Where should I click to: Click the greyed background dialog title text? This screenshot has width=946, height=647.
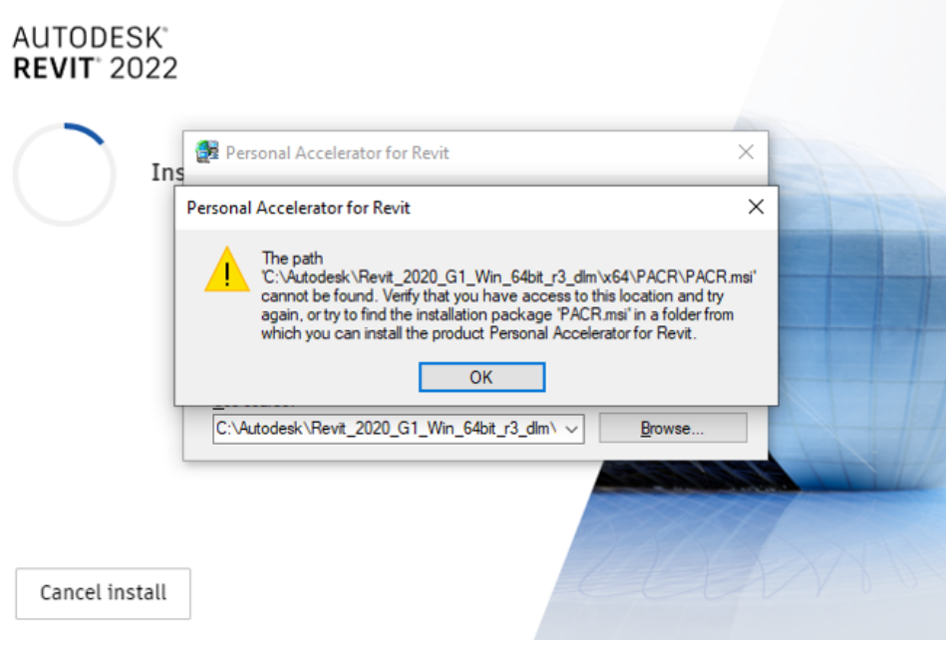click(337, 153)
